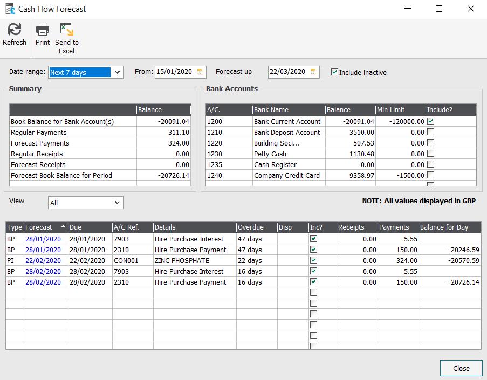Click the Bank Current Account name
The image size is (487, 380).
click(x=287, y=121)
